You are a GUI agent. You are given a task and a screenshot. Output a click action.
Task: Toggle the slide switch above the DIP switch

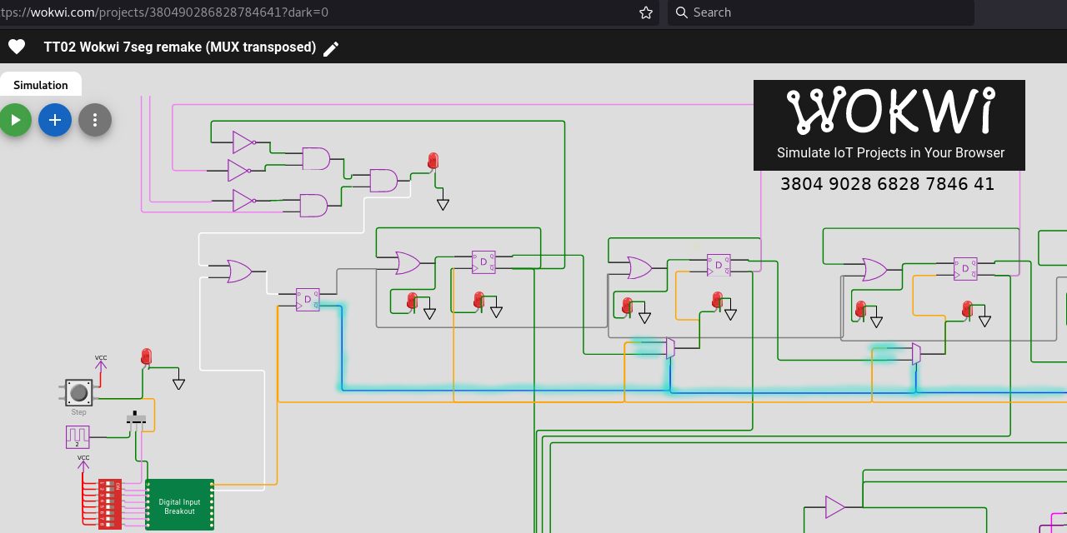coord(136,416)
